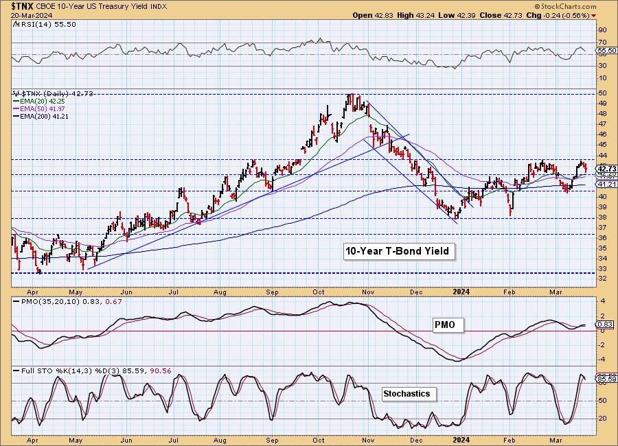Click 'Aug' on the bottom Stochastics time axis
The image size is (618, 446).
click(220, 441)
